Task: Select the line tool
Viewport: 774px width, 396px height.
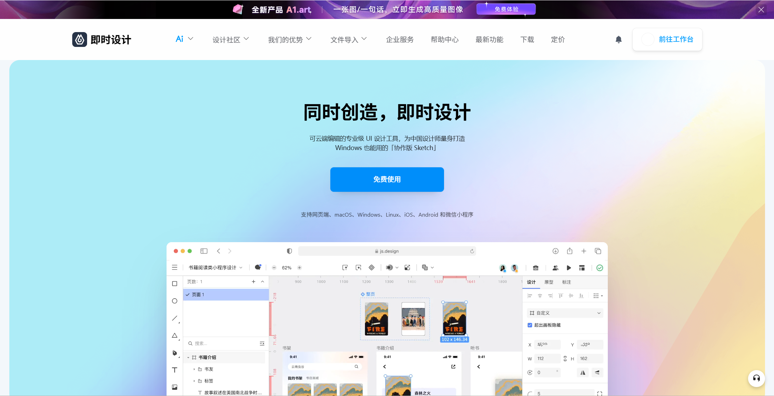Action: [x=175, y=318]
